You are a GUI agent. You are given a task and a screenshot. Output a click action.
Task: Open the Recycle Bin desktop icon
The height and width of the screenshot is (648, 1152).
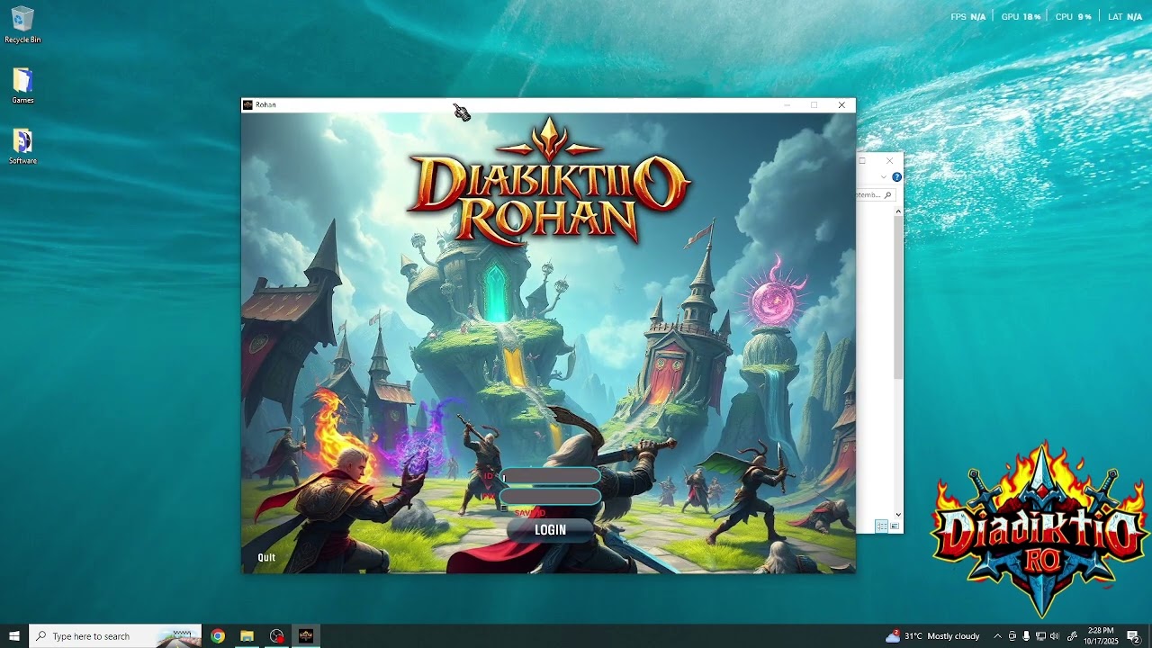22,25
